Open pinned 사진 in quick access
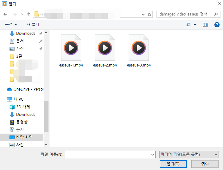223x170 pixels. point(20,49)
